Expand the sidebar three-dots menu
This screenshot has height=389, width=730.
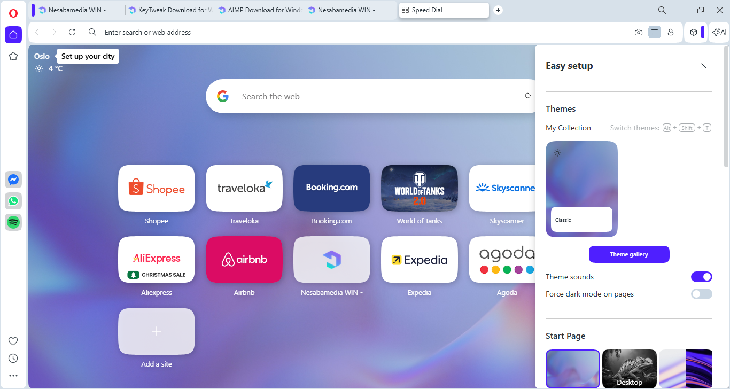[x=13, y=376]
